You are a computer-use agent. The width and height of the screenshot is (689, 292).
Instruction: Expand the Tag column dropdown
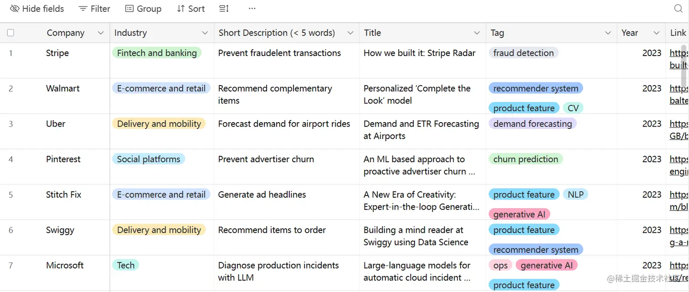coord(608,33)
